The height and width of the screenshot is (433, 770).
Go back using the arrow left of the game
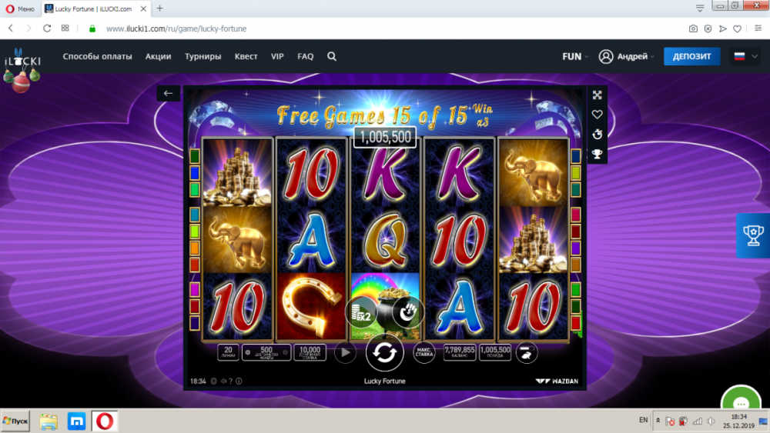(x=168, y=93)
